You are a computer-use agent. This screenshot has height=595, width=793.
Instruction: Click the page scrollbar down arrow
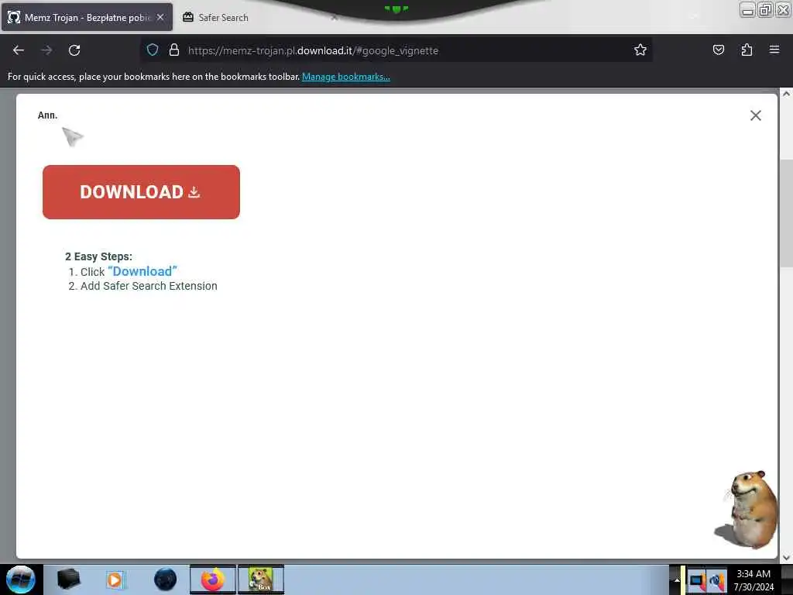click(786, 558)
